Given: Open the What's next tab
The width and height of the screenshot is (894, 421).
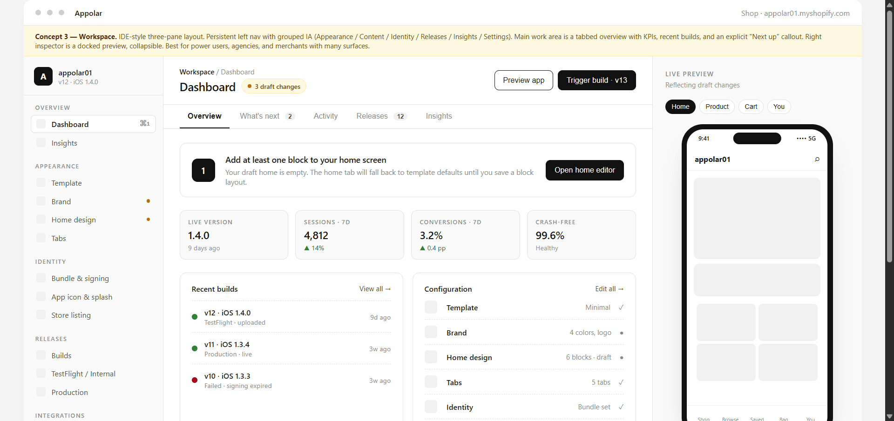Looking at the screenshot, I should (267, 116).
